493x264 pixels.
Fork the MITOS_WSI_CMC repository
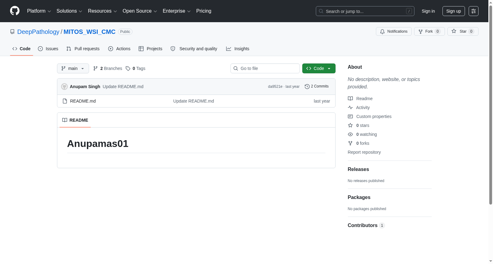pos(429,31)
